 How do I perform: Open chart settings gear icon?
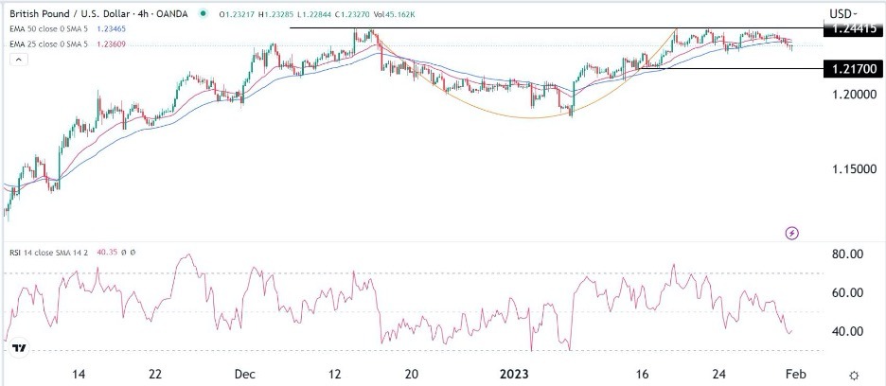coord(855,376)
